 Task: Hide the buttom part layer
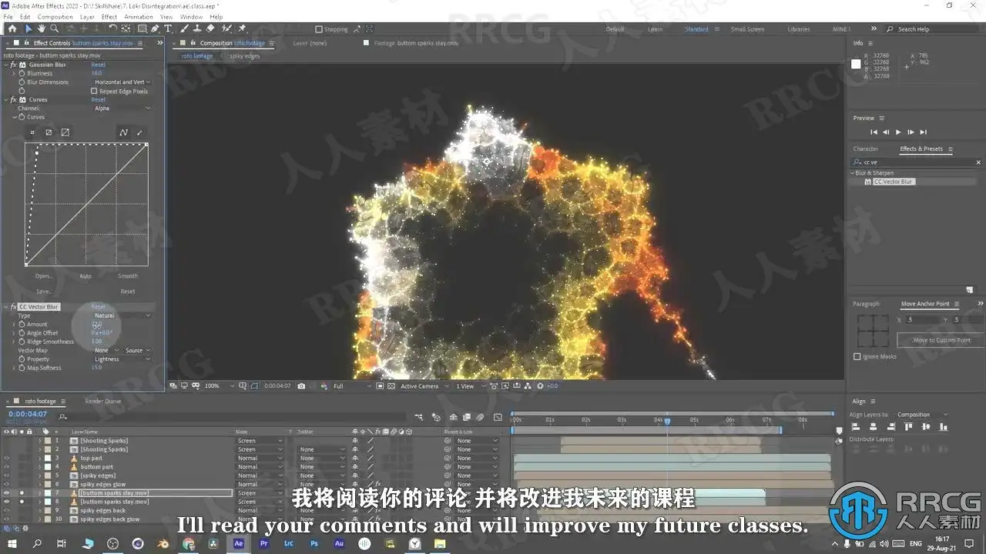[6, 467]
